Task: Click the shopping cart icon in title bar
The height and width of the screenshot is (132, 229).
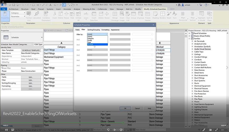Action: pos(201,5)
